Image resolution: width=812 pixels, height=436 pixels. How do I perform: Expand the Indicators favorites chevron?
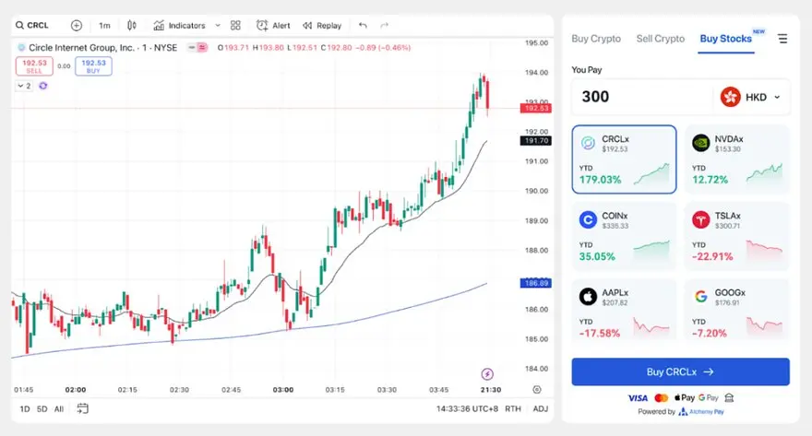tap(218, 25)
